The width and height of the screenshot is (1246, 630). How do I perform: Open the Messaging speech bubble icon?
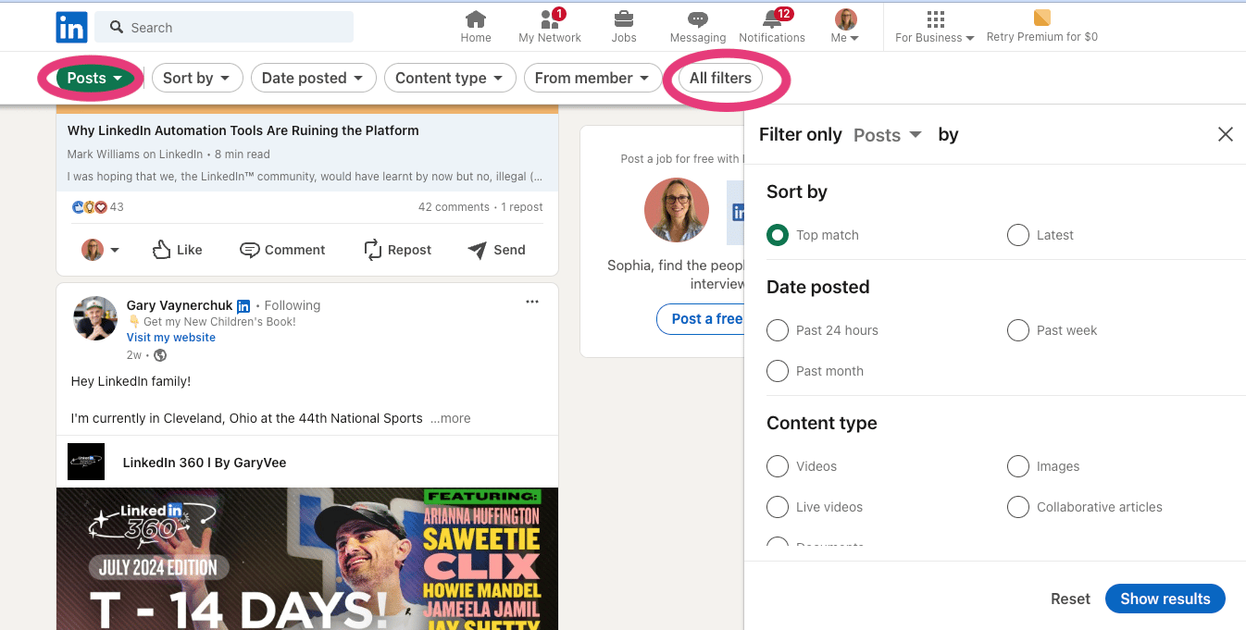coord(698,19)
